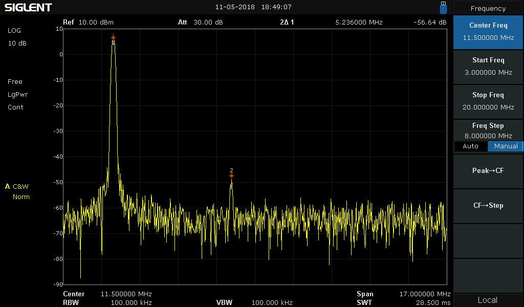This screenshot has height=307, width=524.
Task: Click marker 1 diamond on main peak
Action: tap(113, 37)
